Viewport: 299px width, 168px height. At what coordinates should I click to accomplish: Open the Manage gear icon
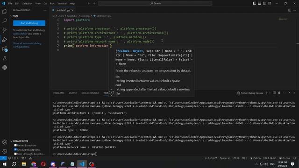pos(5,151)
